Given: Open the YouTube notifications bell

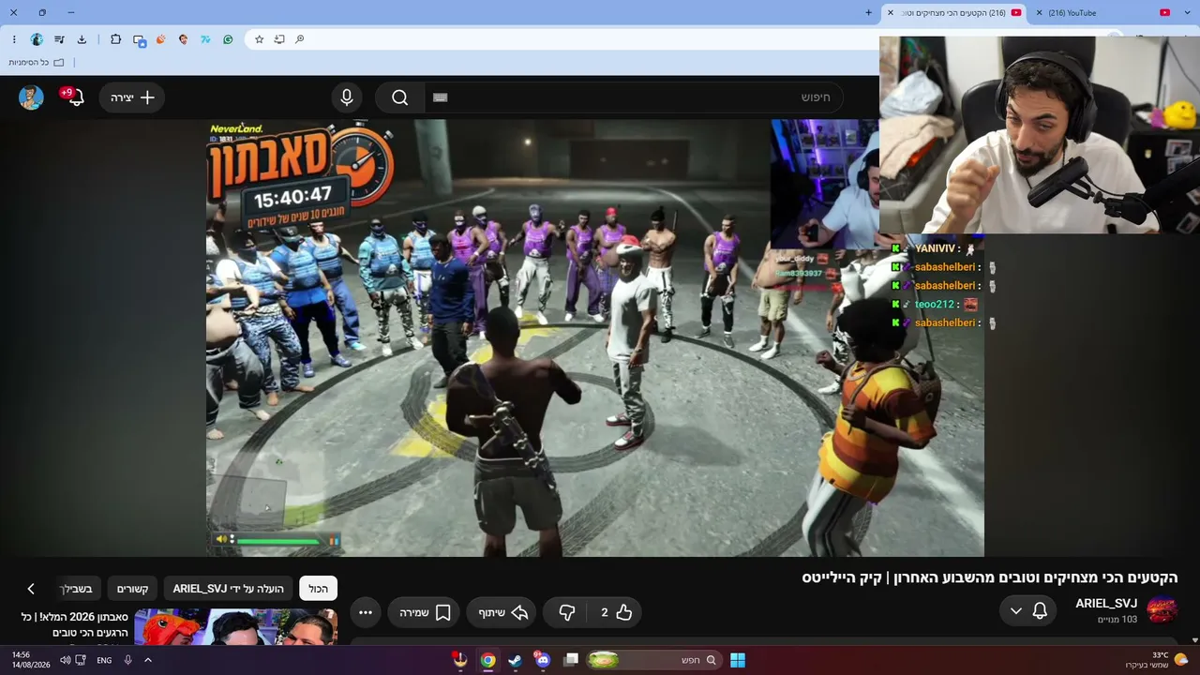Looking at the screenshot, I should [75, 97].
